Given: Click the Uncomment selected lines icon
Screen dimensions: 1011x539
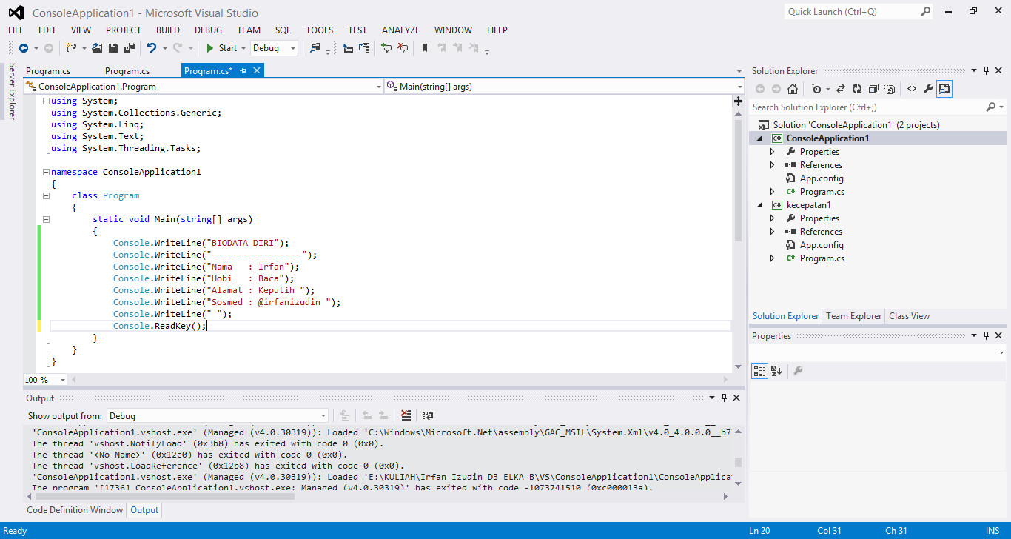Looking at the screenshot, I should point(403,48).
